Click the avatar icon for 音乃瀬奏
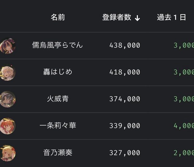The image size is (194, 167). [7, 153]
